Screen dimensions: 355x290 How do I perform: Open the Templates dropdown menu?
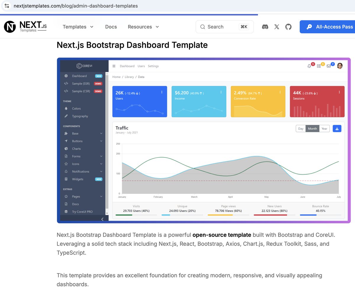point(78,27)
